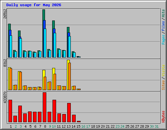Click day 30 on the x-axis
The image size is (167, 130).
point(152,126)
